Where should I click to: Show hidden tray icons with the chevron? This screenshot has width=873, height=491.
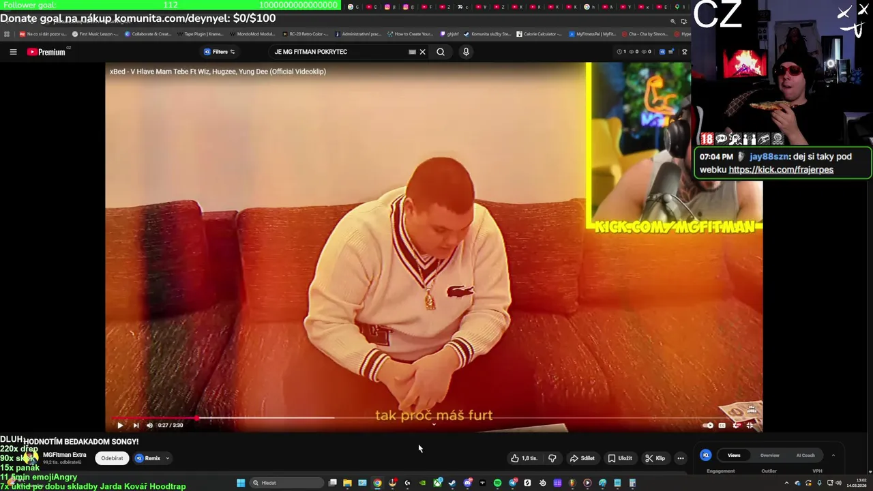tap(786, 483)
